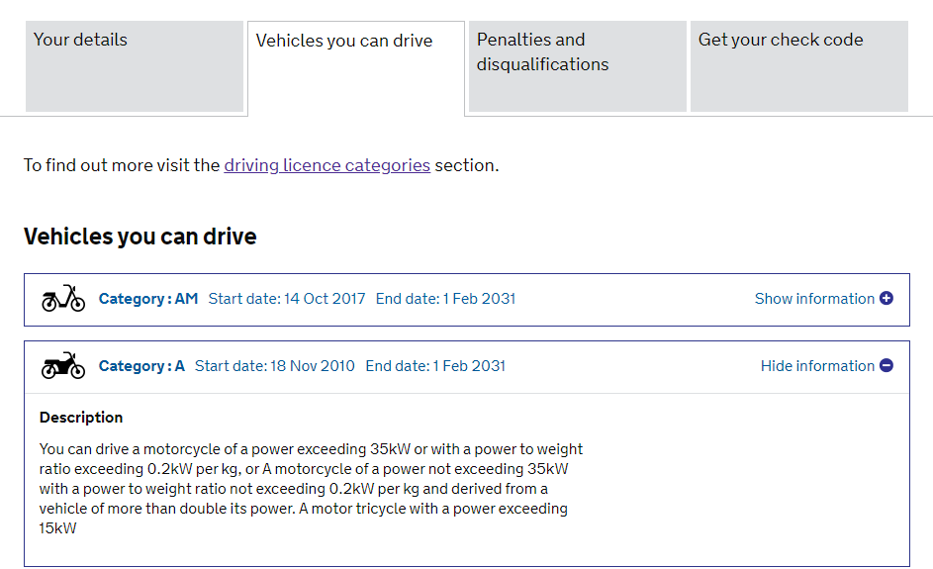Switch to Penalties and disqualifications tab
Screen dimensions: 933x569
pyautogui.click(x=577, y=66)
